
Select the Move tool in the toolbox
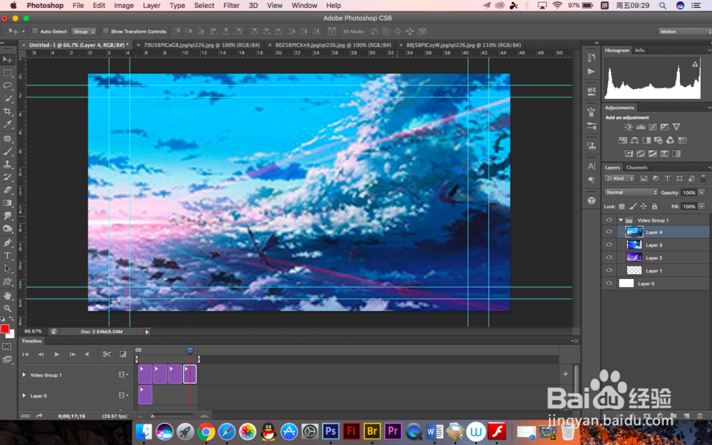click(x=8, y=60)
